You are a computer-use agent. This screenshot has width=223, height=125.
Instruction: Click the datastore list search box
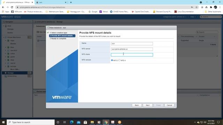coord(207,32)
